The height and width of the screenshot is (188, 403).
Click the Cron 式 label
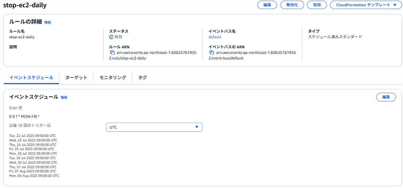coord(16,108)
